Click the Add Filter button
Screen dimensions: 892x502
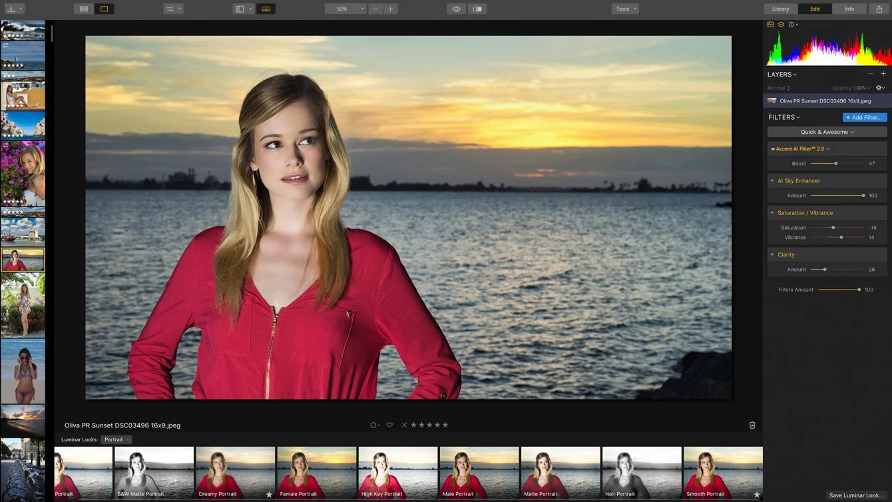click(x=865, y=117)
